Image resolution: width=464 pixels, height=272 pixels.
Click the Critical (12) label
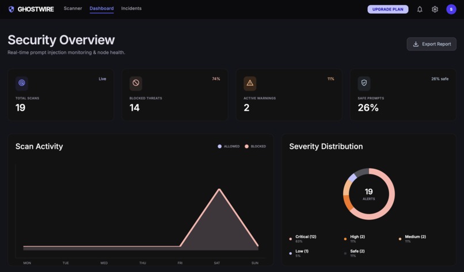pos(306,236)
